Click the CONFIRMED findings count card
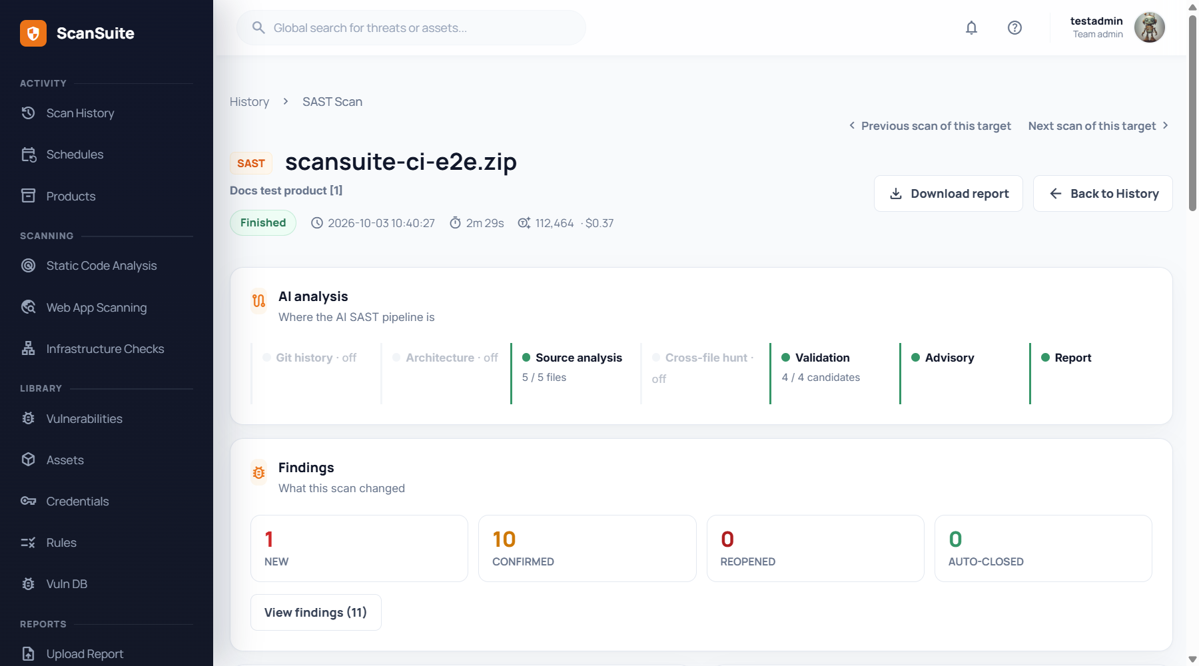 [x=588, y=549]
